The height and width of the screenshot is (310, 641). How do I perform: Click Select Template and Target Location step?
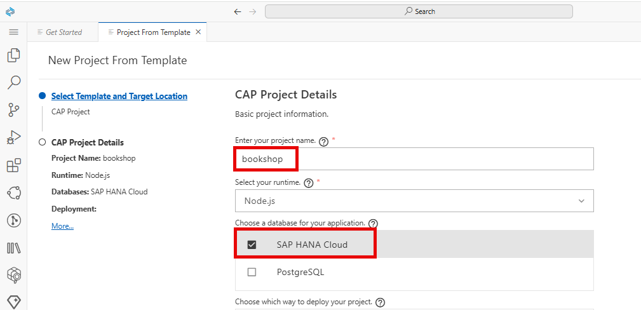click(x=119, y=96)
